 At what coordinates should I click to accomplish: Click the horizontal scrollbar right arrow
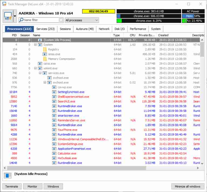(x=198, y=168)
